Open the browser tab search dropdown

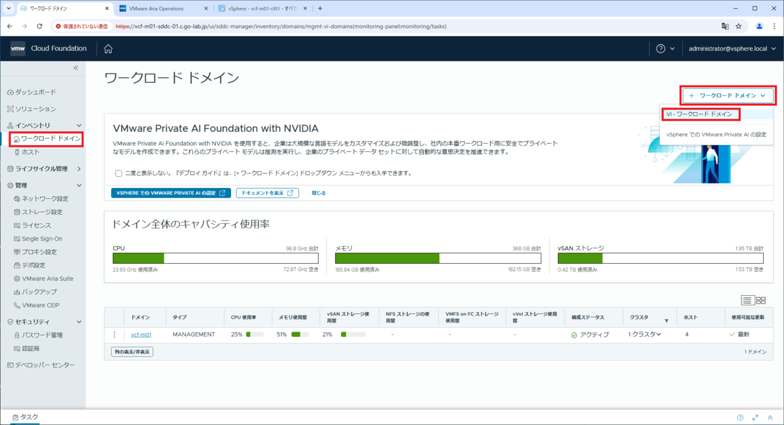pyautogui.click(x=9, y=8)
